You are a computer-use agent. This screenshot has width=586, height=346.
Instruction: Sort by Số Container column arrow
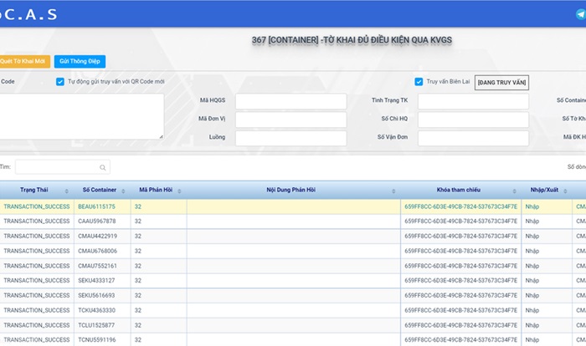point(122,191)
